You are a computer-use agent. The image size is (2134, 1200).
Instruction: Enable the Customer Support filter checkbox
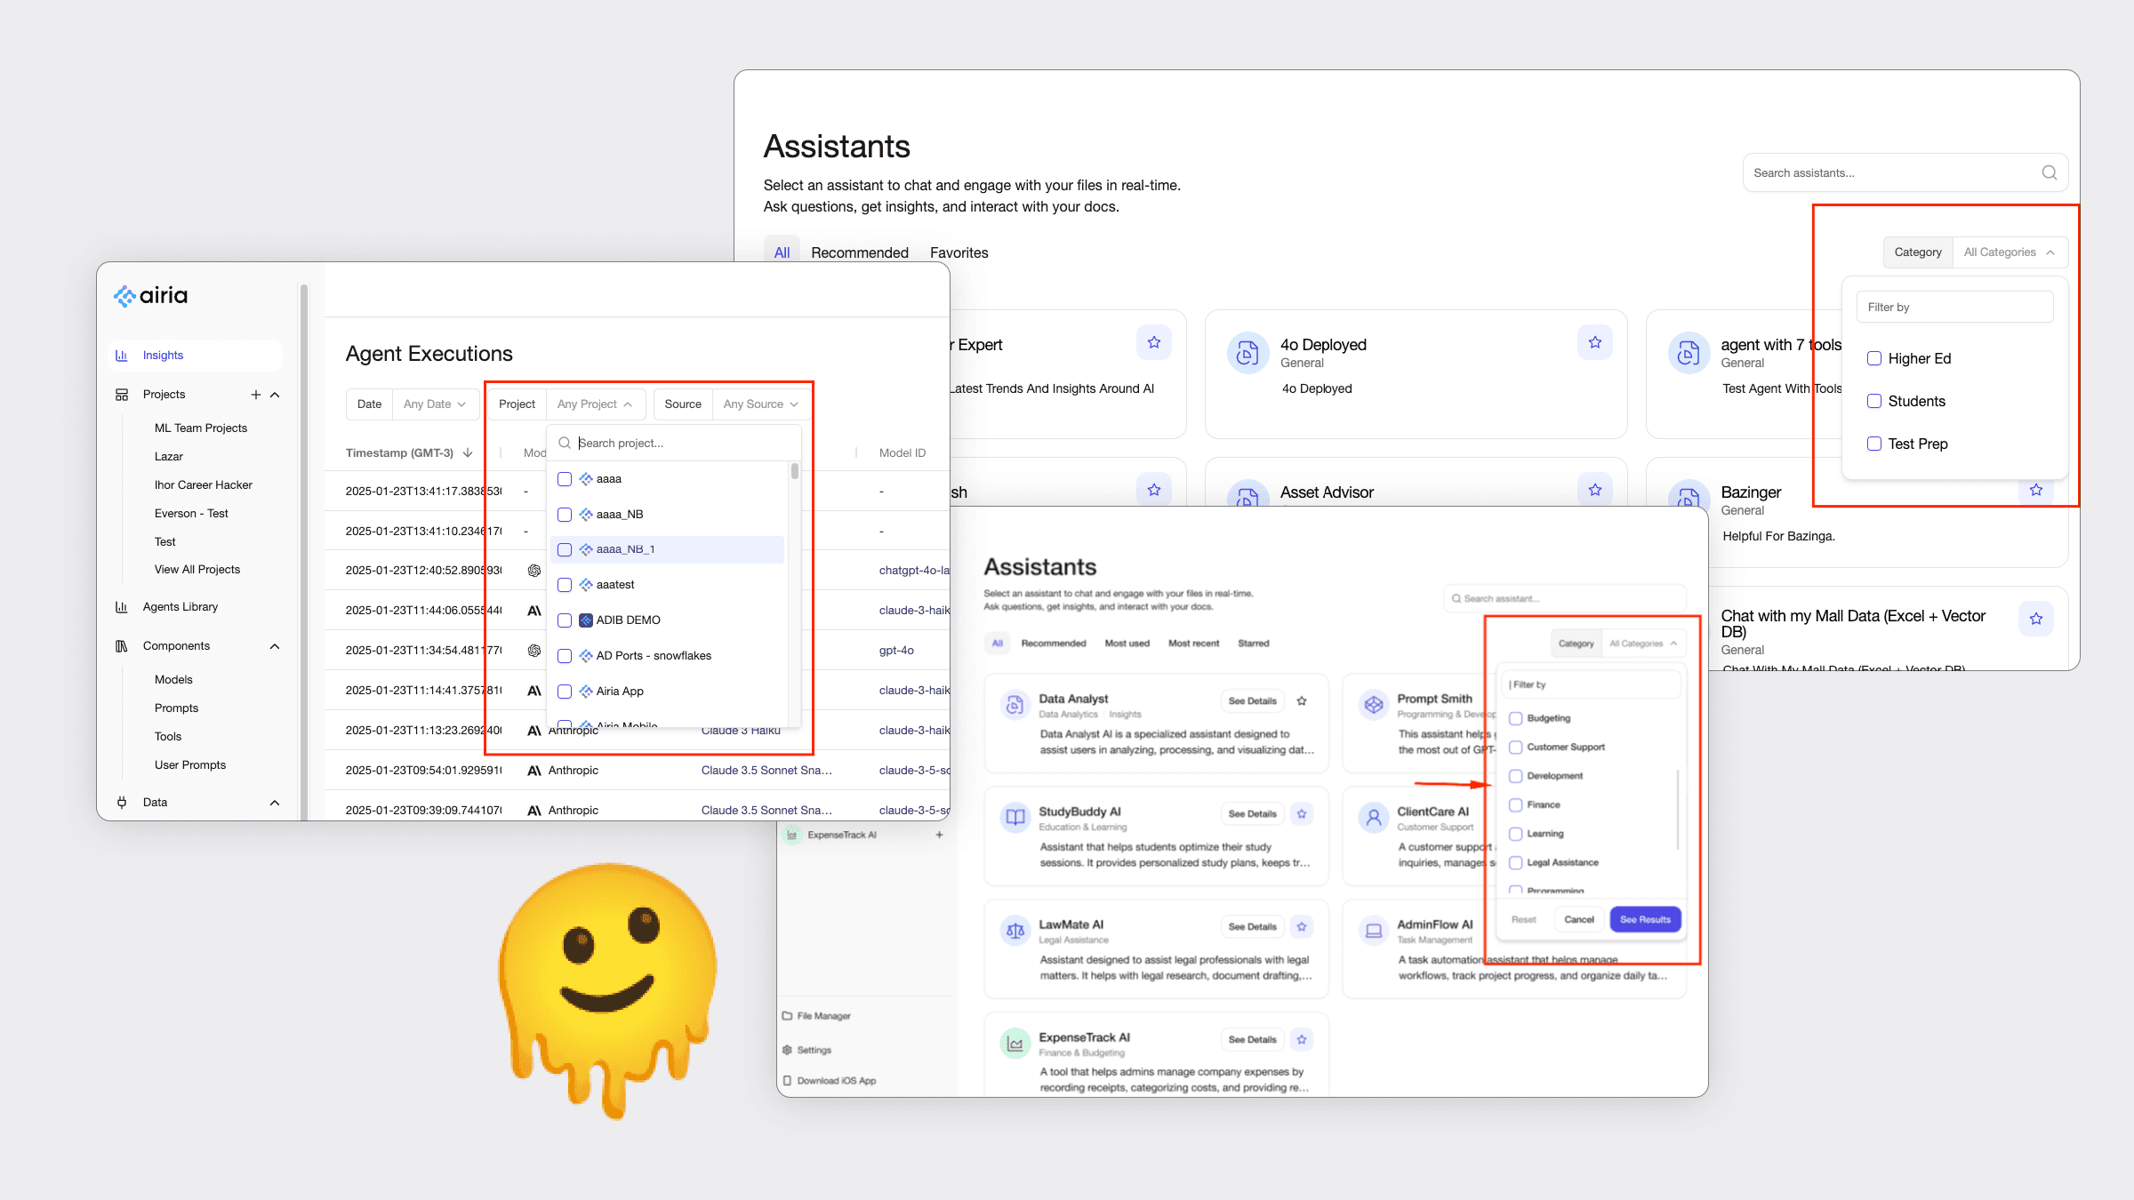[1516, 748]
